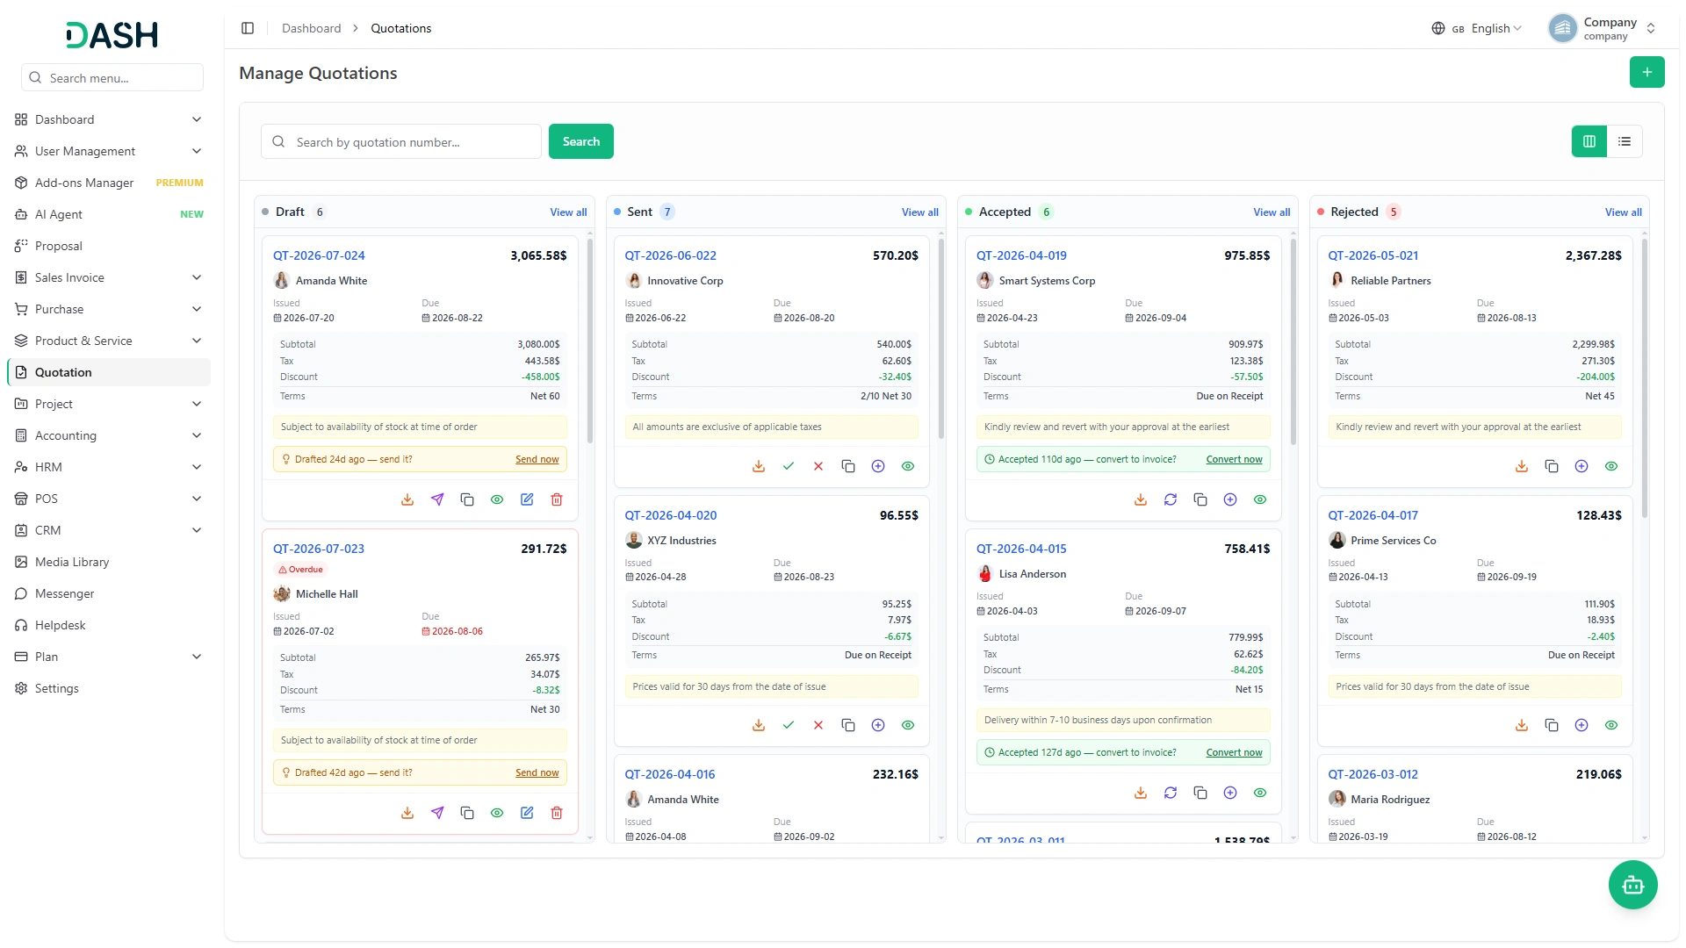Edit quotation QT-2026-07-024
Viewport: 1686px width, 948px height.
[527, 499]
